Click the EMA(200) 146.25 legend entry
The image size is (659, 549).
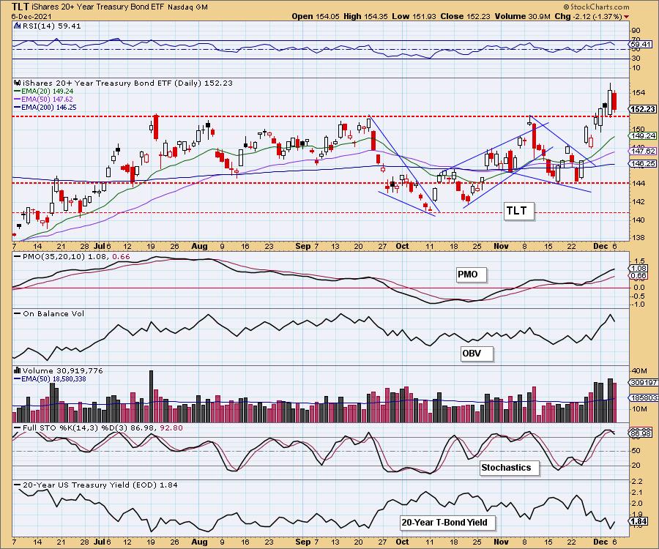[49, 108]
